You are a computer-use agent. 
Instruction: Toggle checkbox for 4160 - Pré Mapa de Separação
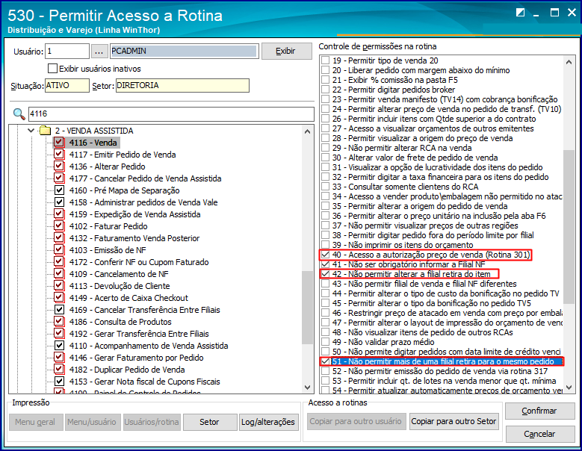(x=59, y=190)
